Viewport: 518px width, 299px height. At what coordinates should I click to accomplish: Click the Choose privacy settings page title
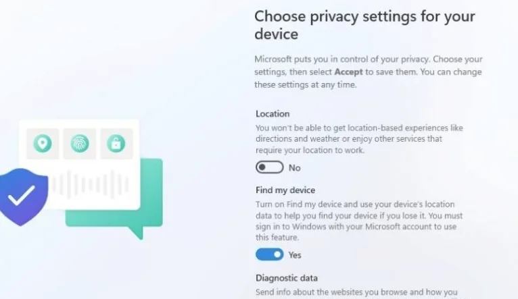click(x=364, y=25)
